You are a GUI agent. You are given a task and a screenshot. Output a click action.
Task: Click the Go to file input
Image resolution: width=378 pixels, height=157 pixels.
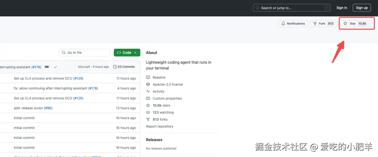tap(84, 53)
